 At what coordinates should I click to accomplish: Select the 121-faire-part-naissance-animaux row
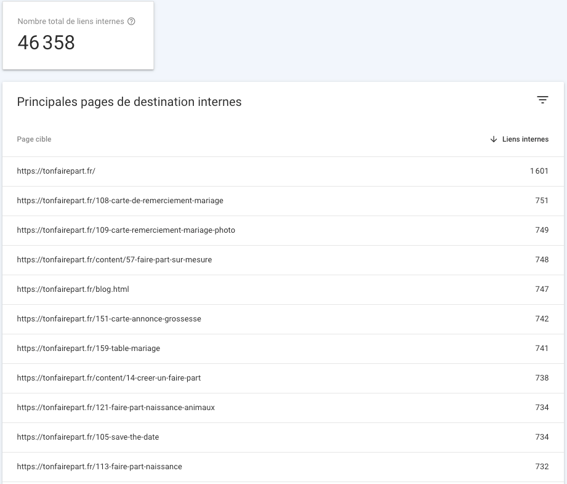(x=283, y=408)
